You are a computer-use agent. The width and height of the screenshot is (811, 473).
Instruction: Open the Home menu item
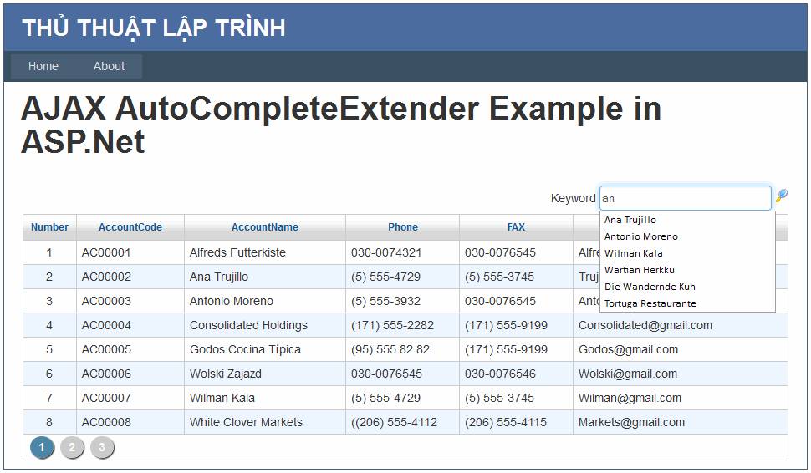pos(43,66)
